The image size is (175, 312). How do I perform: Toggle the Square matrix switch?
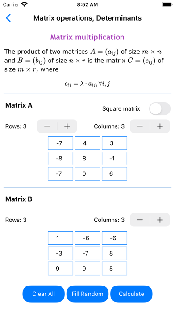(x=160, y=108)
